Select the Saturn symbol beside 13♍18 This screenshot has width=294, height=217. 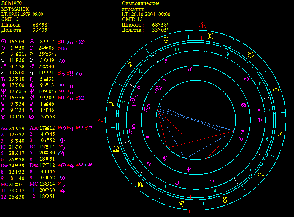(3, 79)
